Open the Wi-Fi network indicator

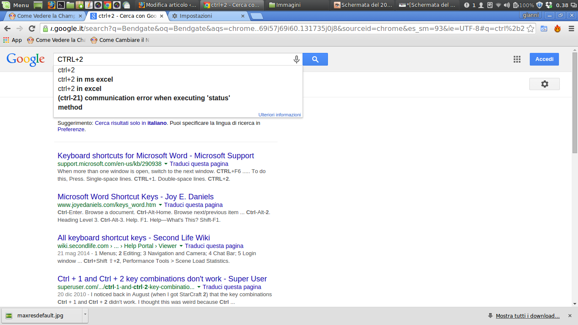[x=498, y=5]
